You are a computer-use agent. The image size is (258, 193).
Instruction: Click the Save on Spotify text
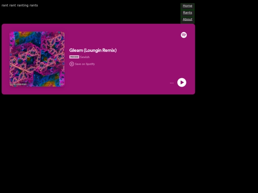point(85,64)
